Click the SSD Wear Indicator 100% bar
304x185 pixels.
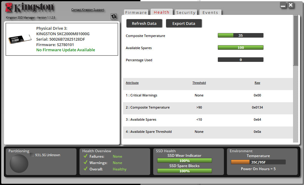click(185, 160)
